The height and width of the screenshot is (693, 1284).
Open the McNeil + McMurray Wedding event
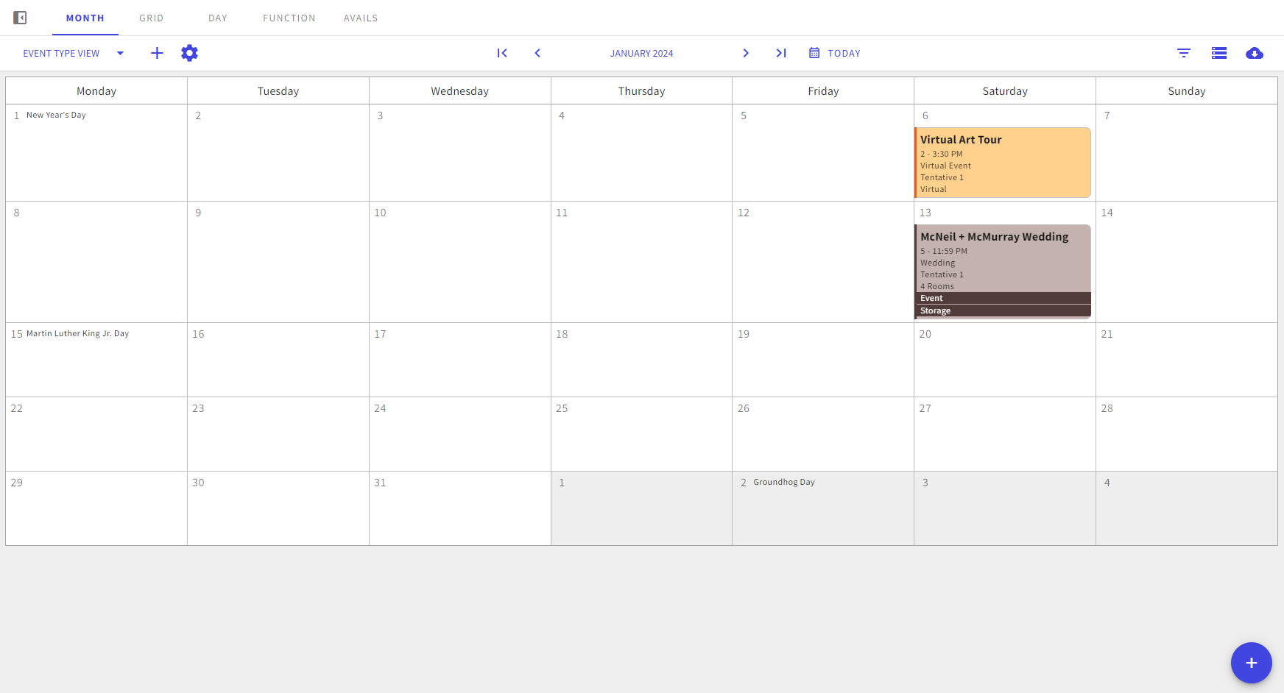click(1003, 271)
